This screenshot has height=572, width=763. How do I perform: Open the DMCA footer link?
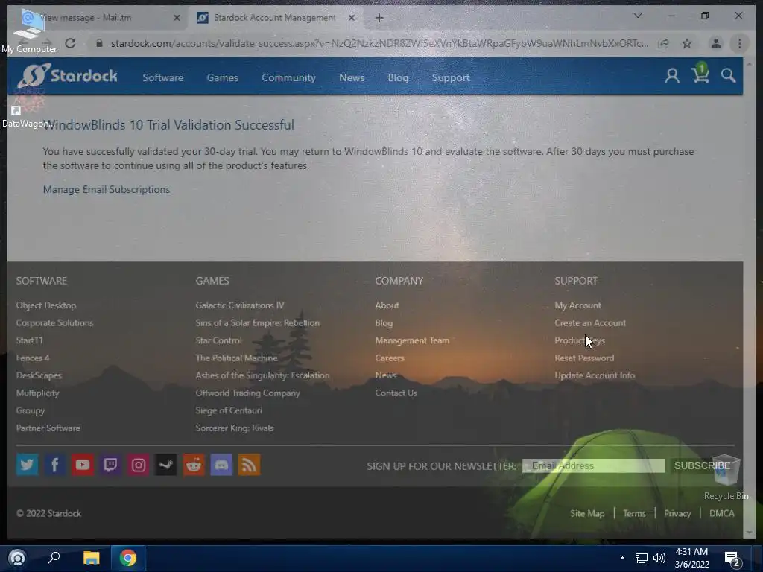(x=721, y=514)
